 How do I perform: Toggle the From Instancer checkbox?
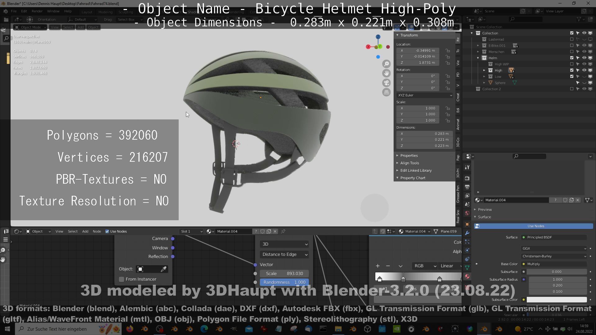pos(122,279)
